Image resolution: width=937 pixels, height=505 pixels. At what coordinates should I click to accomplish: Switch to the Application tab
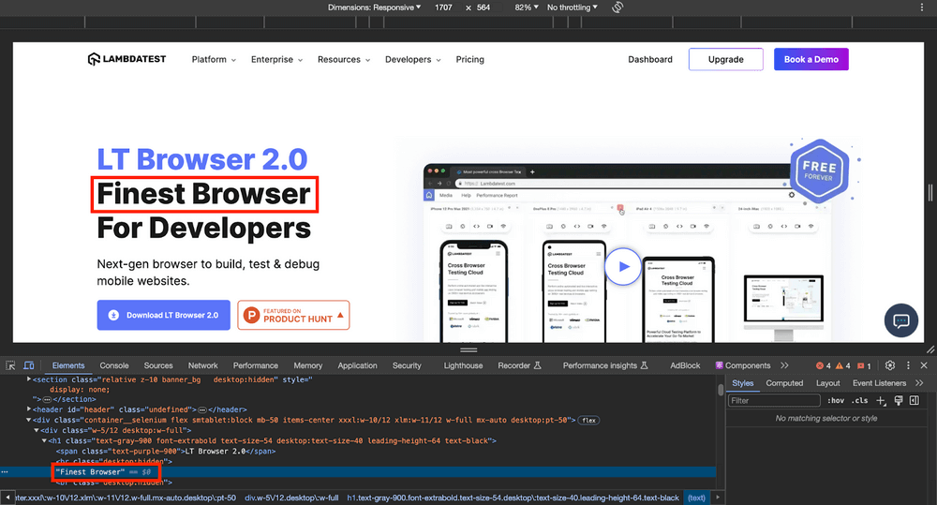click(x=357, y=365)
